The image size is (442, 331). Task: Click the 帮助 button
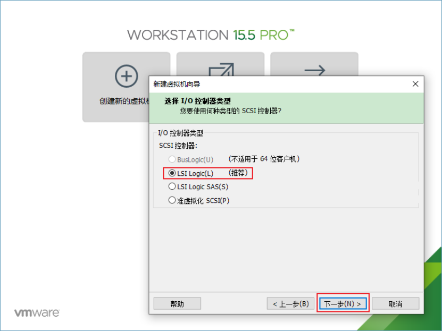(x=177, y=304)
